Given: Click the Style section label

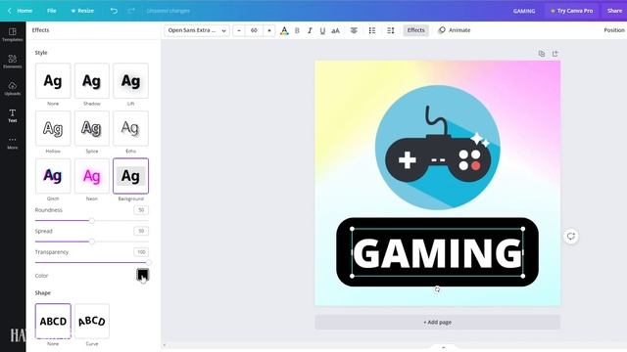Looking at the screenshot, I should point(41,53).
